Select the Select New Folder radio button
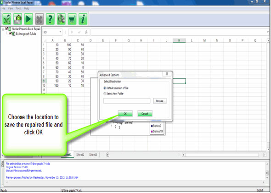This screenshot has height=193, width=271. pos(105,94)
